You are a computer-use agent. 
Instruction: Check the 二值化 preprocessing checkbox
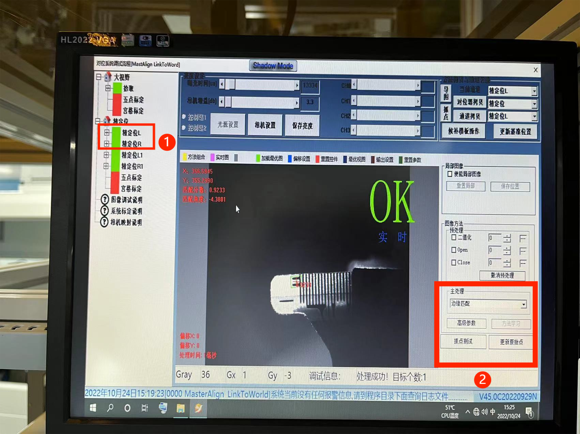click(x=454, y=237)
